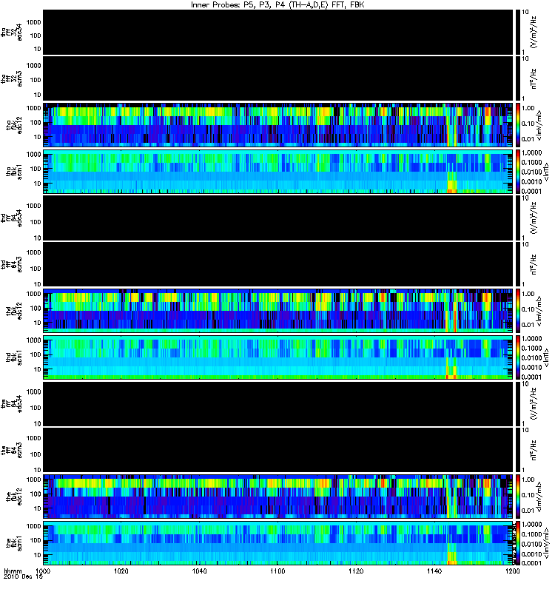This screenshot has height=592, width=555.
Task: Click inside the the fbk scm1 spectrogram
Action: (277, 543)
